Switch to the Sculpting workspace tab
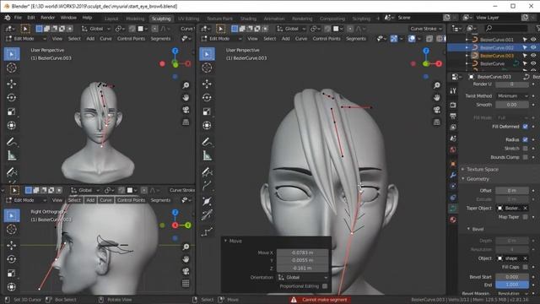Image resolution: width=540 pixels, height=304 pixels. click(x=161, y=19)
